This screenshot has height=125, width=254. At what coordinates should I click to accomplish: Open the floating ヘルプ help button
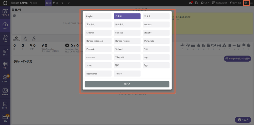click(243, 120)
